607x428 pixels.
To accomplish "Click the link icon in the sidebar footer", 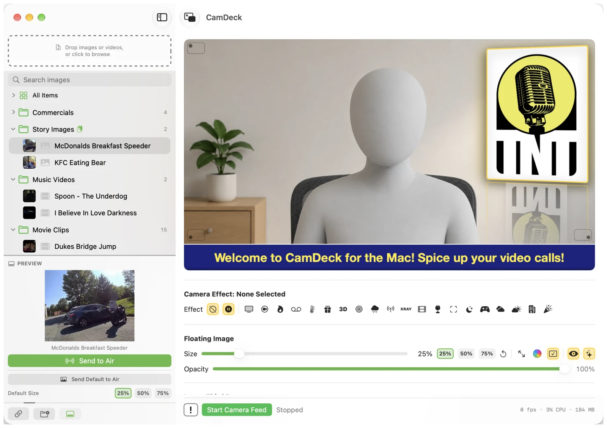I will coord(18,414).
